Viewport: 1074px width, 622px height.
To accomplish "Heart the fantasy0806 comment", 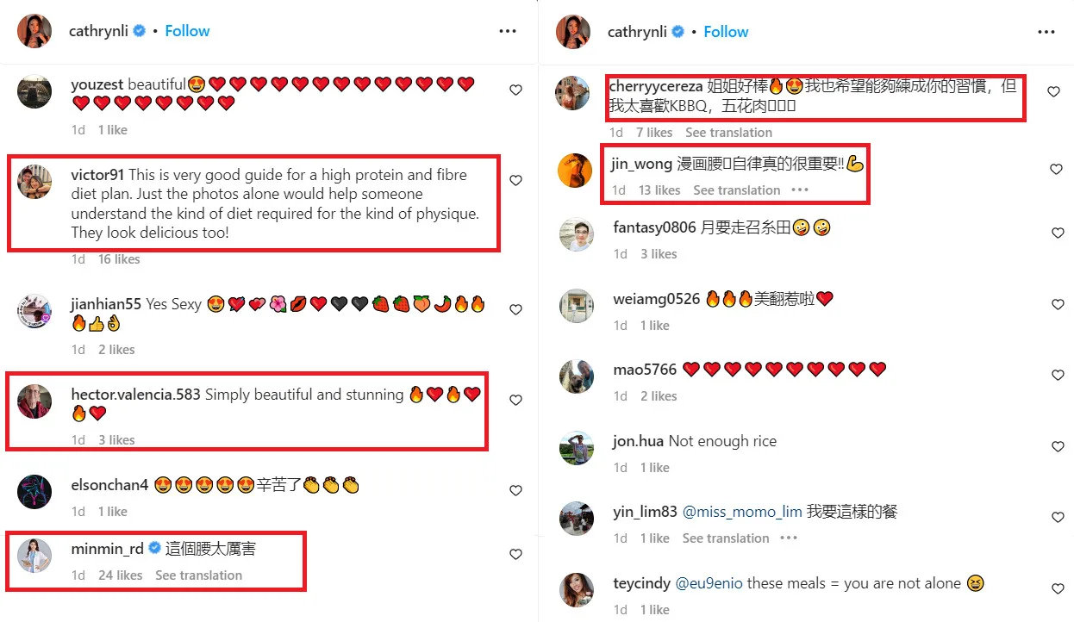I will [1058, 233].
